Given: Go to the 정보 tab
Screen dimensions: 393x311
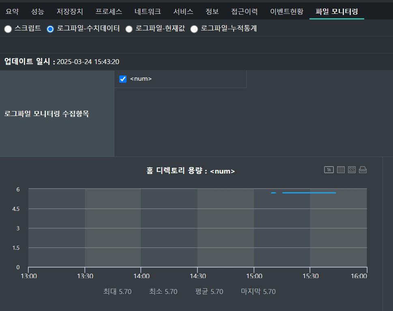Looking at the screenshot, I should pos(212,11).
